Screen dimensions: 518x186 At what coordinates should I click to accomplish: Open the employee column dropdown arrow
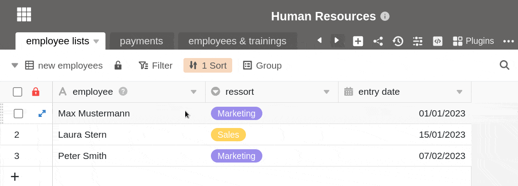coord(193,92)
